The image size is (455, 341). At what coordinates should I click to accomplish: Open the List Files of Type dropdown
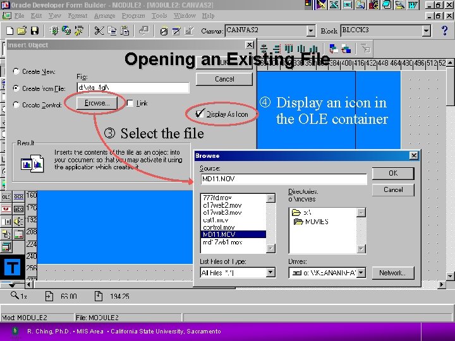click(270, 272)
